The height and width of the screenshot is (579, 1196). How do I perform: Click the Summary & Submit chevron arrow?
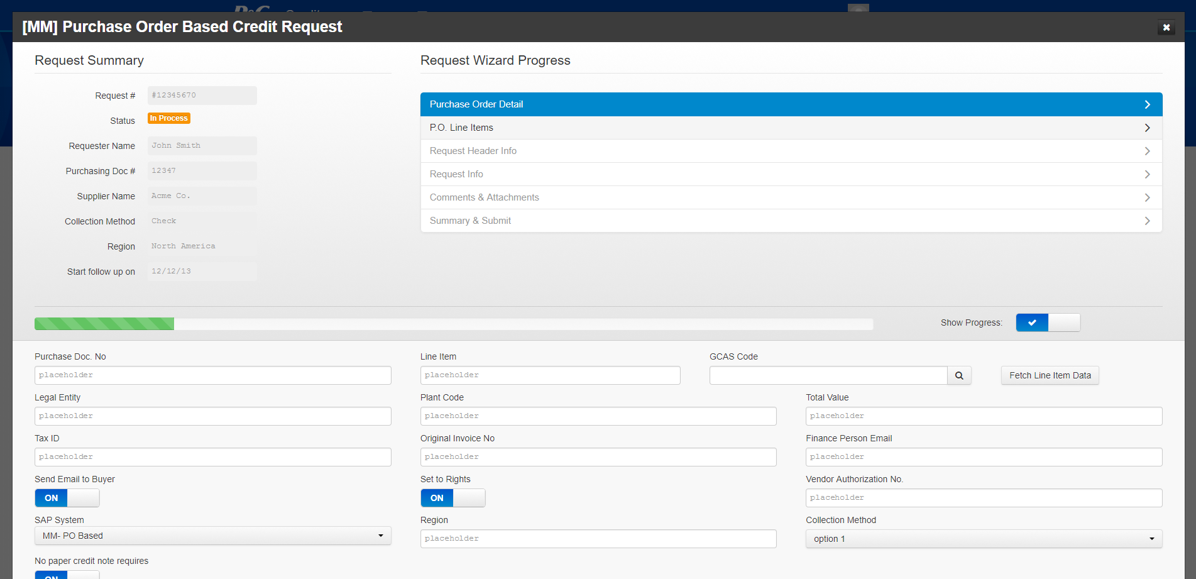pos(1147,221)
